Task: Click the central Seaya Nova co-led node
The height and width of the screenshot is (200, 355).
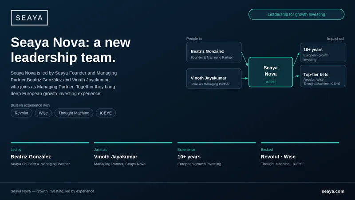Action: click(271, 72)
